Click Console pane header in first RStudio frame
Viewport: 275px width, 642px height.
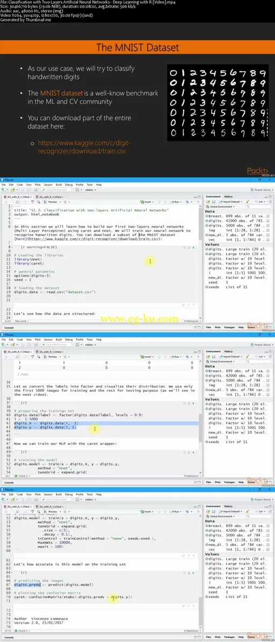coord(9,328)
